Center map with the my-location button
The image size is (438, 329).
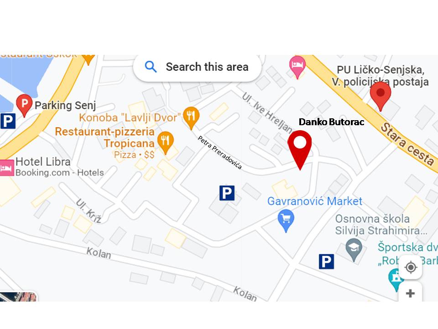pos(411,267)
